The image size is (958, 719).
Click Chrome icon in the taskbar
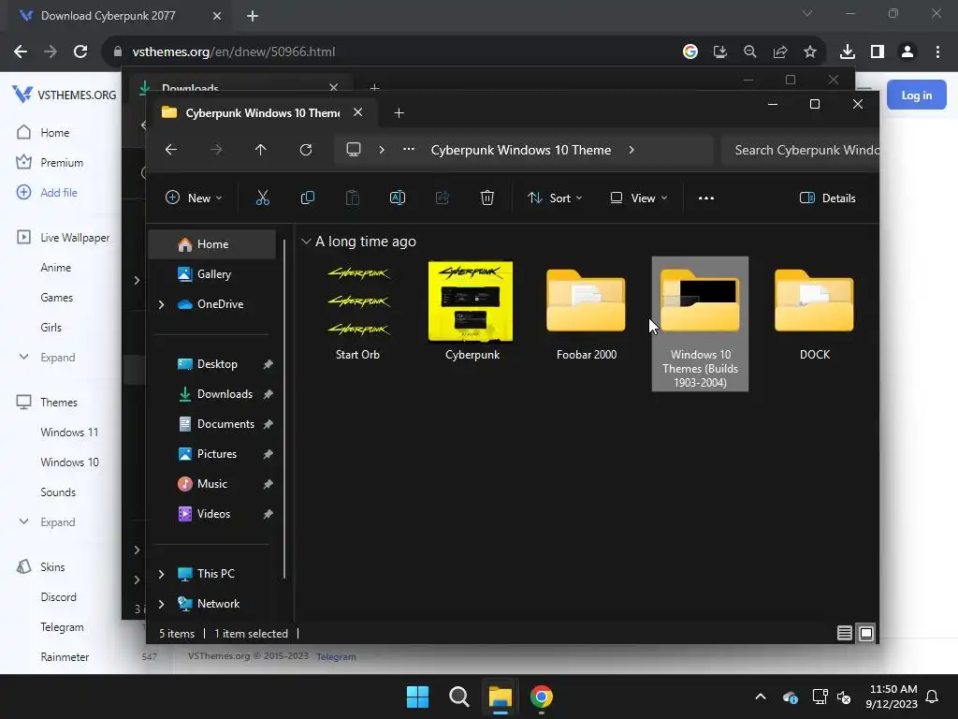point(542,697)
